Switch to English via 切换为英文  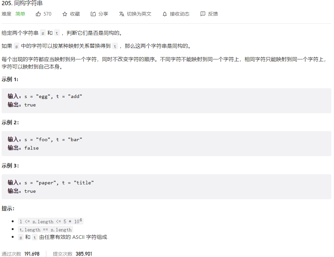pos(139,14)
